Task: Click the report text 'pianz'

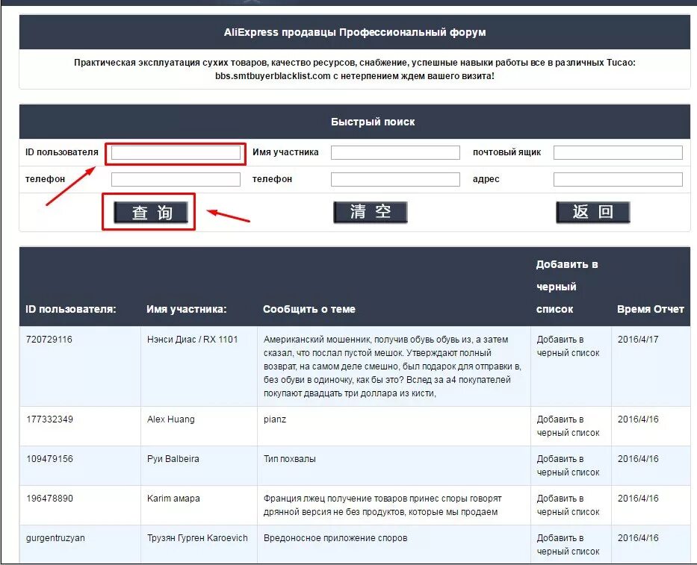Action: (x=275, y=419)
